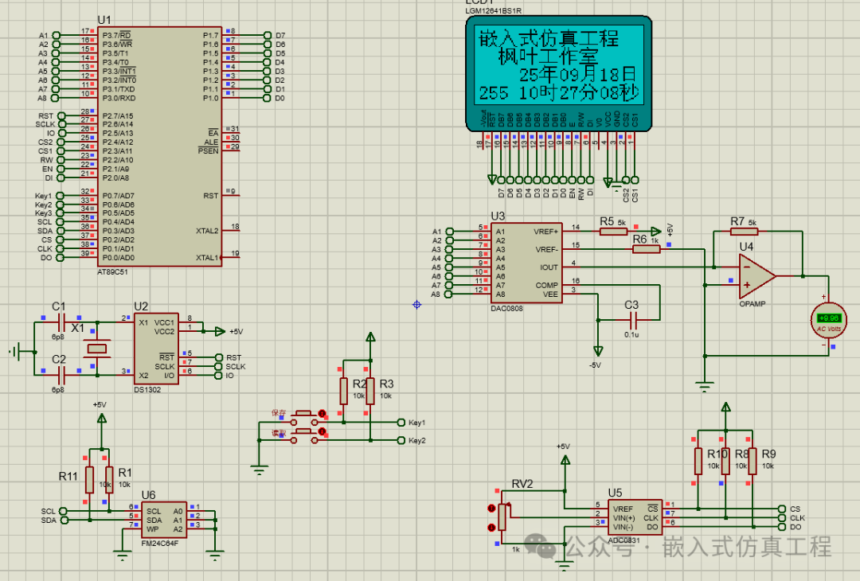Select crystal oscillator X1

(x=97, y=348)
